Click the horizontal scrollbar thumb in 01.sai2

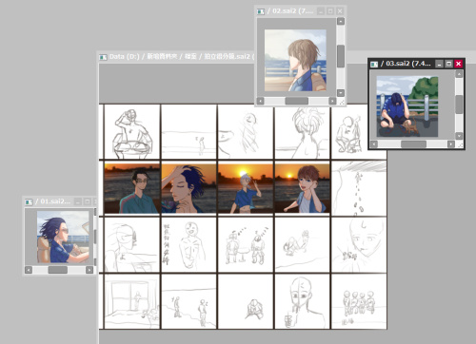[58, 270]
